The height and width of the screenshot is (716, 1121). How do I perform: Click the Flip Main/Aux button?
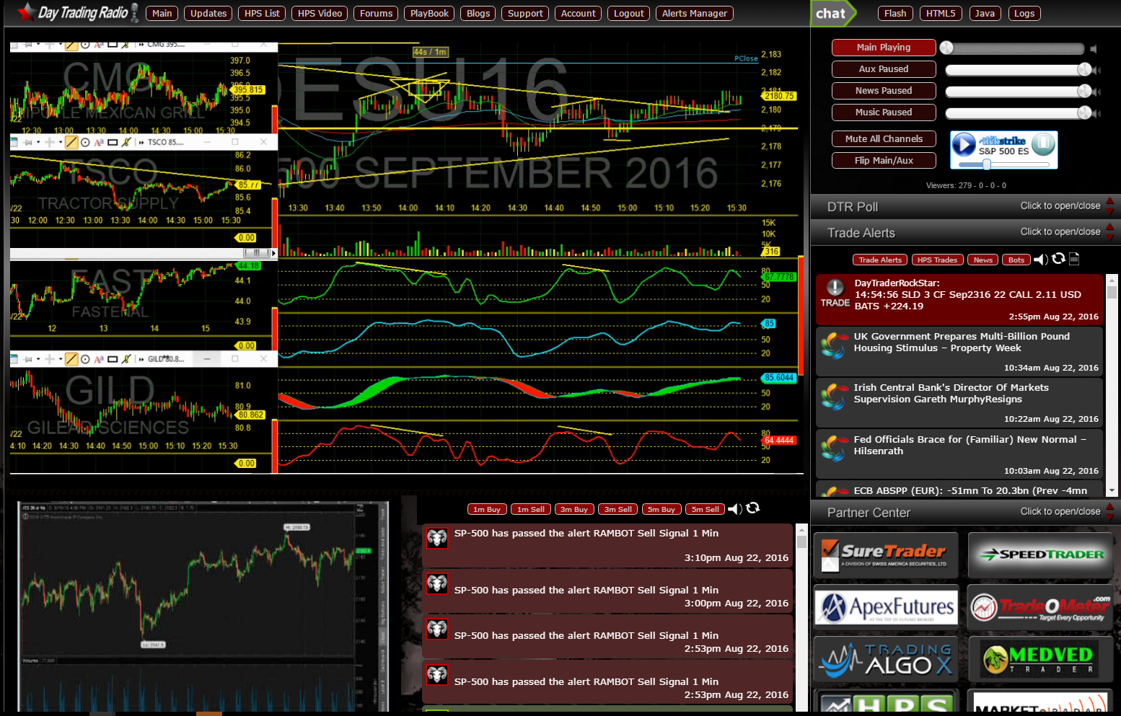point(883,161)
